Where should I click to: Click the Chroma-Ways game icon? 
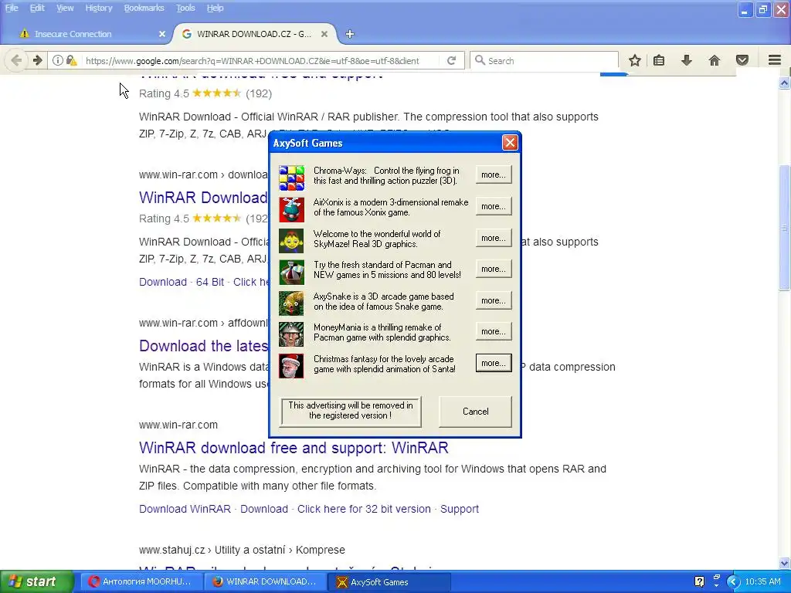click(291, 178)
